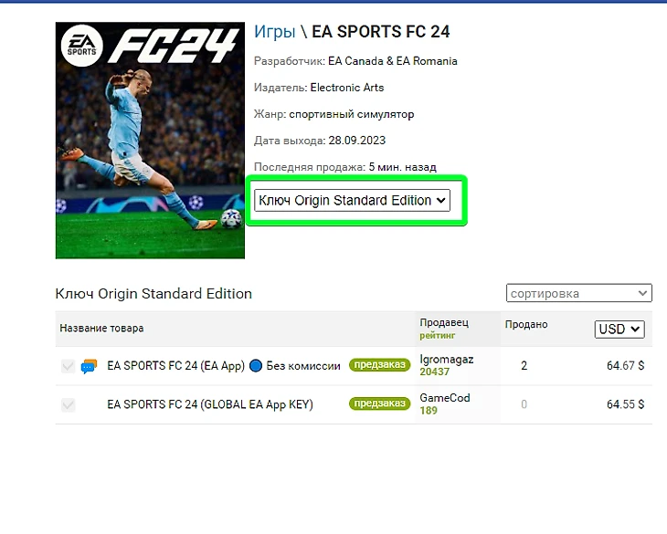
Task: Click the Продавец column header
Action: tap(444, 322)
